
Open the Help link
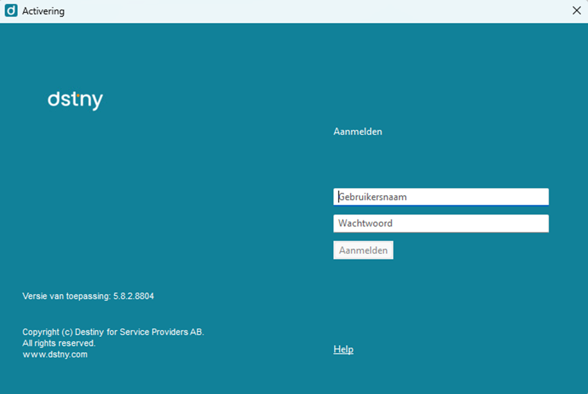(343, 349)
